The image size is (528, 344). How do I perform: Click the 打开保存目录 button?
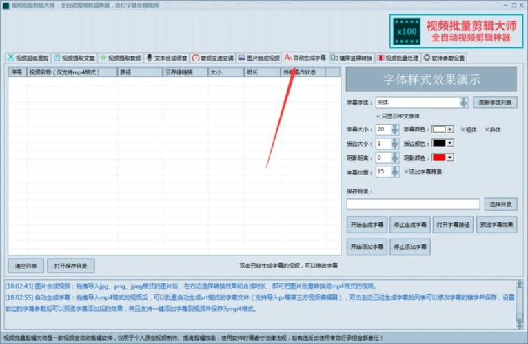71,266
